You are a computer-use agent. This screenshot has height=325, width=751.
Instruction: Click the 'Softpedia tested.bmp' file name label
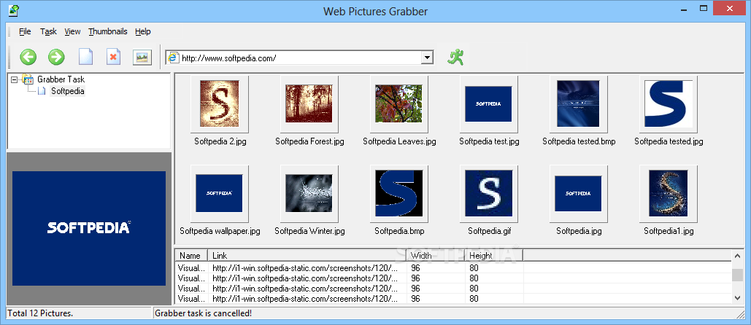[x=579, y=141]
